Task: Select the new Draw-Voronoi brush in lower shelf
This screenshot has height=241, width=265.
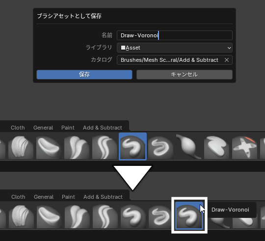Action: (x=189, y=215)
